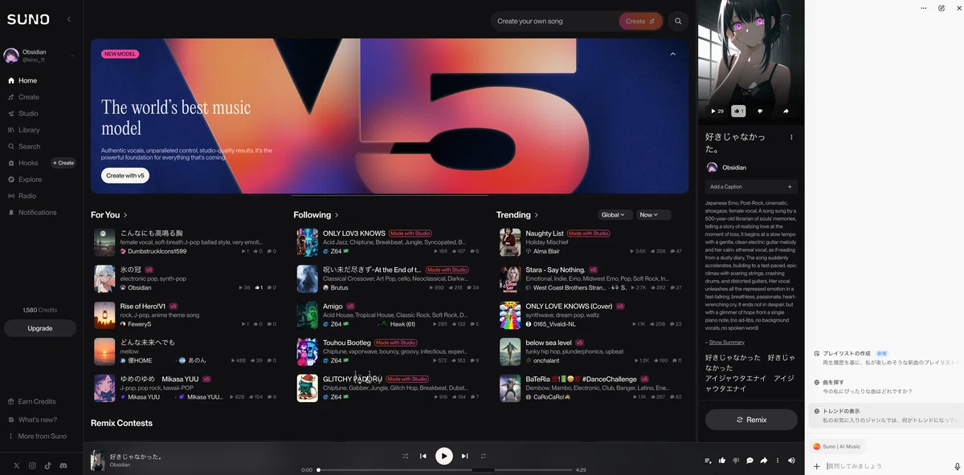This screenshot has width=964, height=475.
Task: Select the Suno | AI Music chip
Action: point(837,446)
